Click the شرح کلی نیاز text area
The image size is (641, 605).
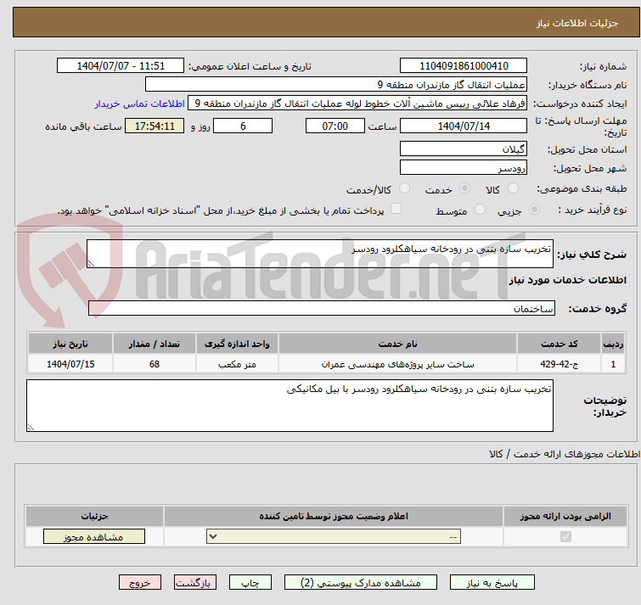coord(320,254)
